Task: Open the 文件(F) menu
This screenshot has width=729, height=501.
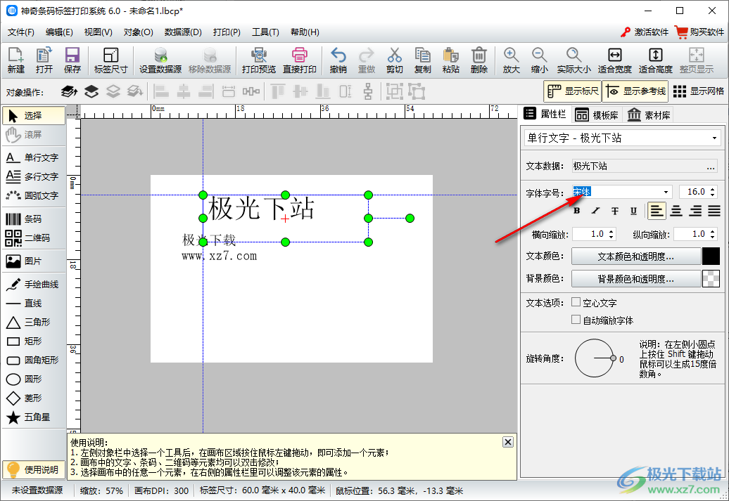Action: pos(21,32)
